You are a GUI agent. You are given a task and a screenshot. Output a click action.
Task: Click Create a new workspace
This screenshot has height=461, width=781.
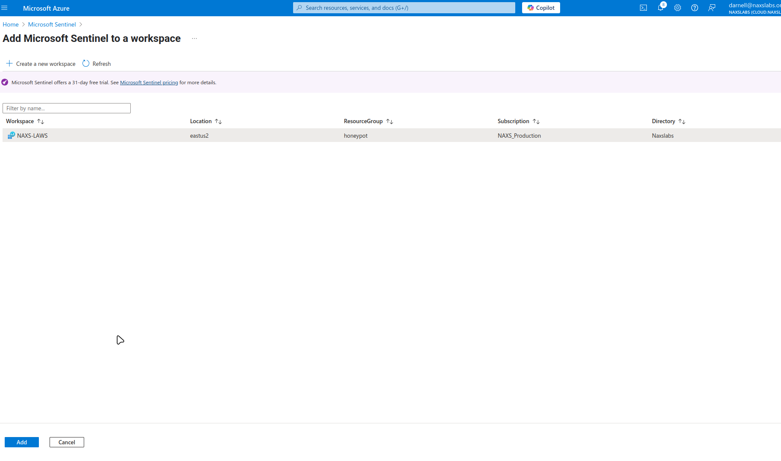(41, 64)
